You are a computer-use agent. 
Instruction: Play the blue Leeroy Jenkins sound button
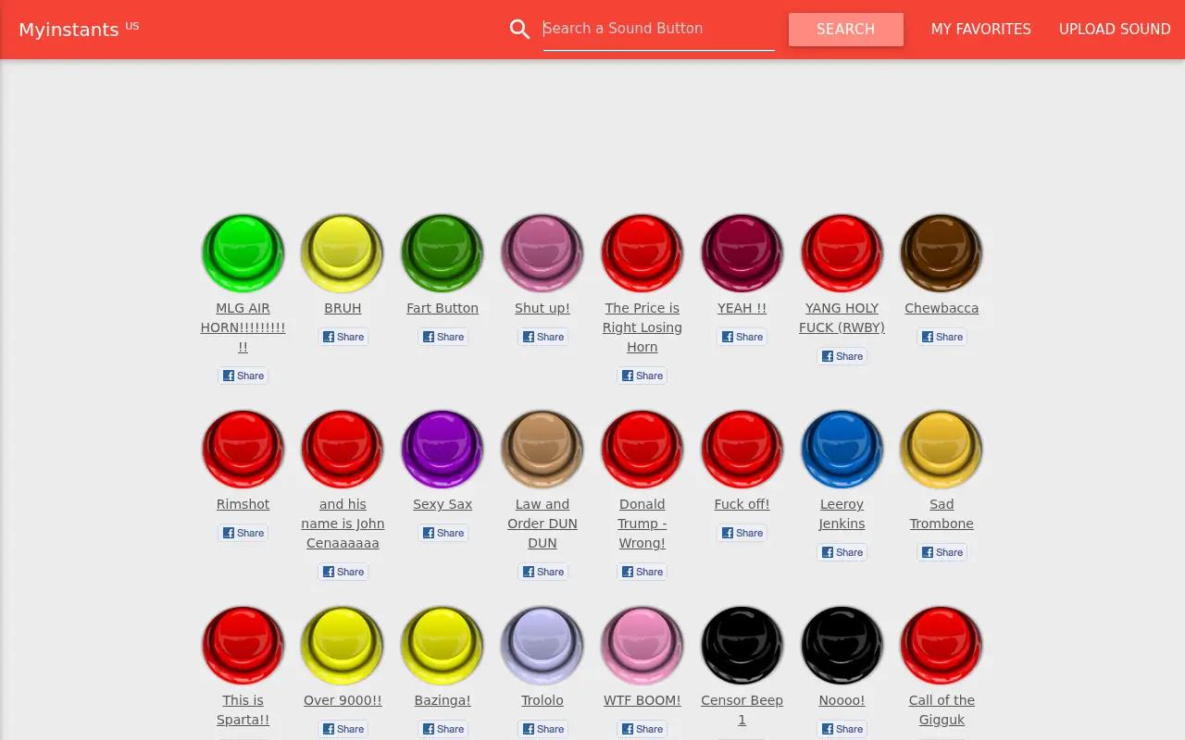[842, 449]
